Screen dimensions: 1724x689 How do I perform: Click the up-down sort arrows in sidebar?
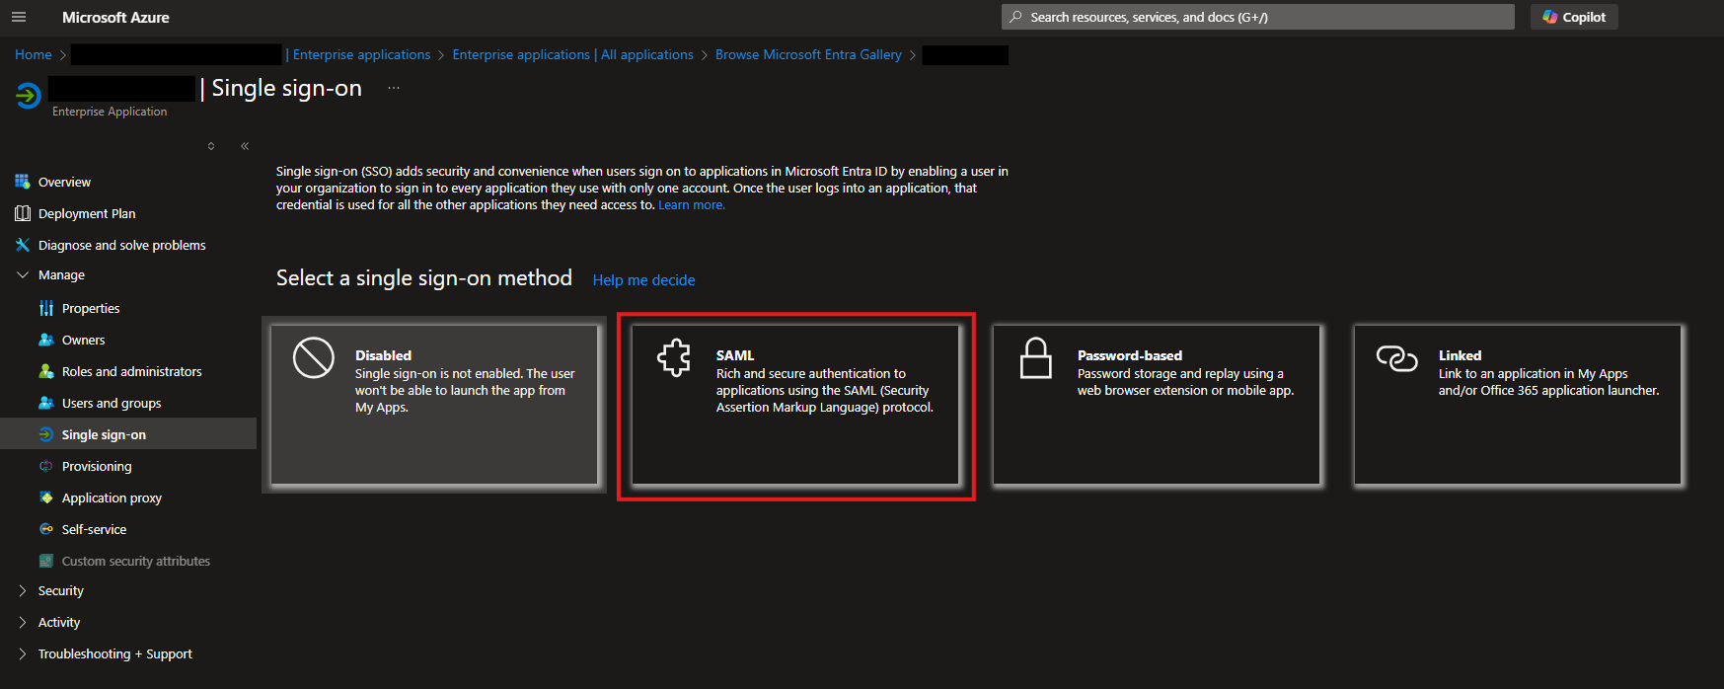211,146
